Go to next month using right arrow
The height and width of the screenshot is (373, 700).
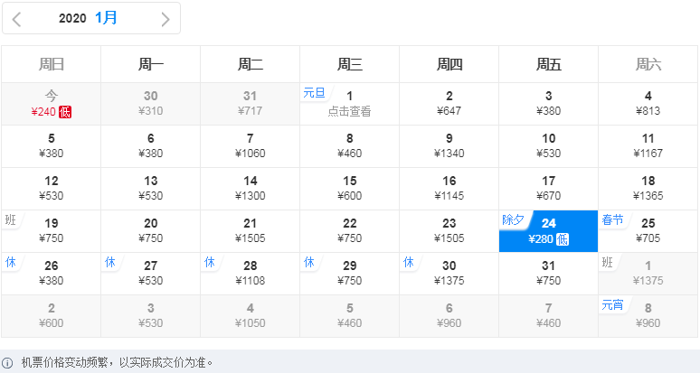coord(166,19)
